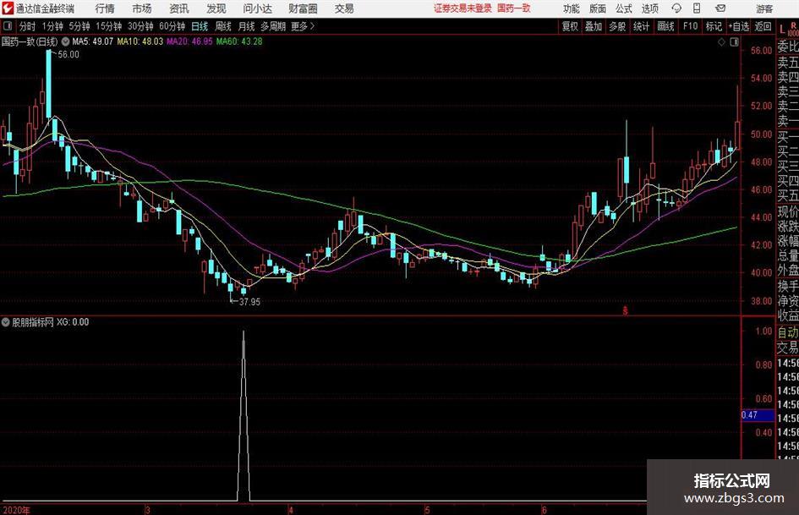Viewport: 799px width, 515px height.
Task: Click the 56.00 high price label
Action: [x=68, y=55]
